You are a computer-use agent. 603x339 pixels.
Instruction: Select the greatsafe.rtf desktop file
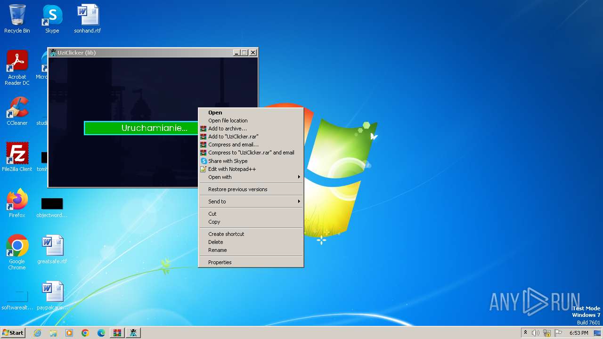coord(52,250)
